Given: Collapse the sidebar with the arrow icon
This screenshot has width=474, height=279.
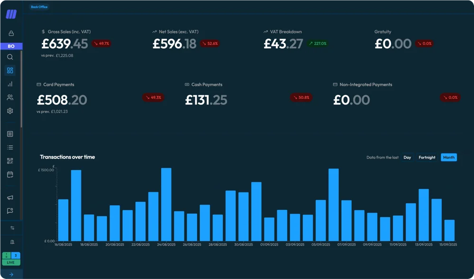Looking at the screenshot, I should pyautogui.click(x=10, y=274).
